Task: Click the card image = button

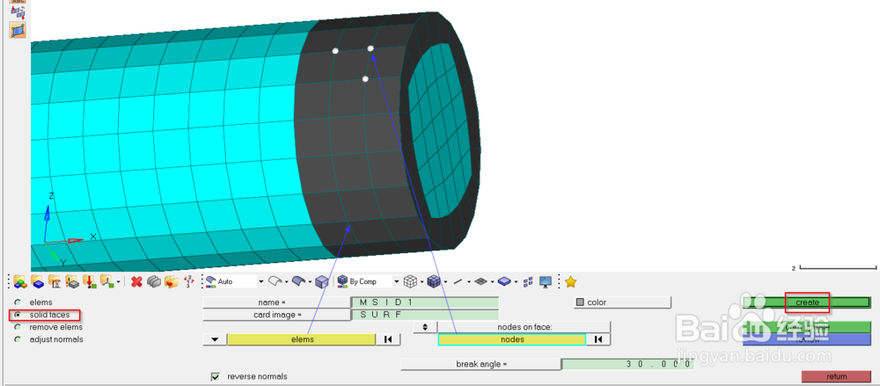Action: click(276, 315)
